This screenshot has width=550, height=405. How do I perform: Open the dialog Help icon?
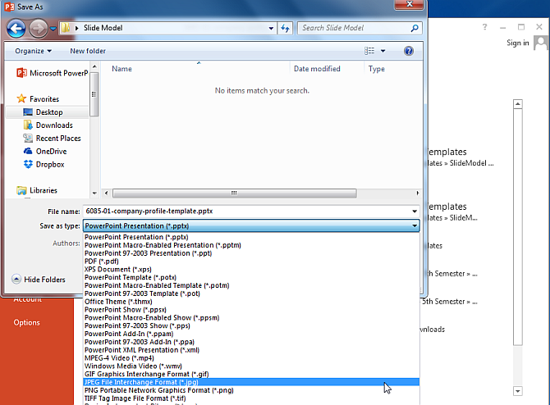(x=408, y=51)
